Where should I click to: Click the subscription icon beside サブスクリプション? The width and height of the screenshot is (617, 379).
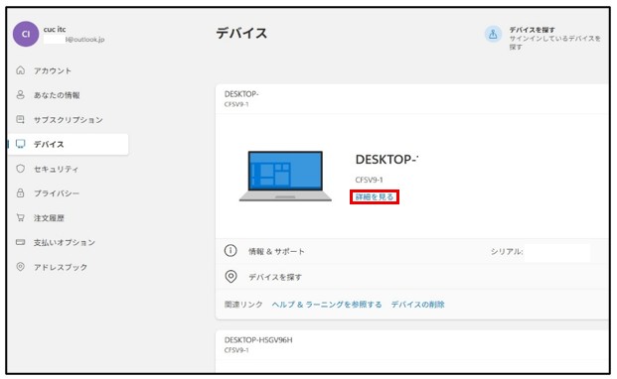pyautogui.click(x=21, y=119)
